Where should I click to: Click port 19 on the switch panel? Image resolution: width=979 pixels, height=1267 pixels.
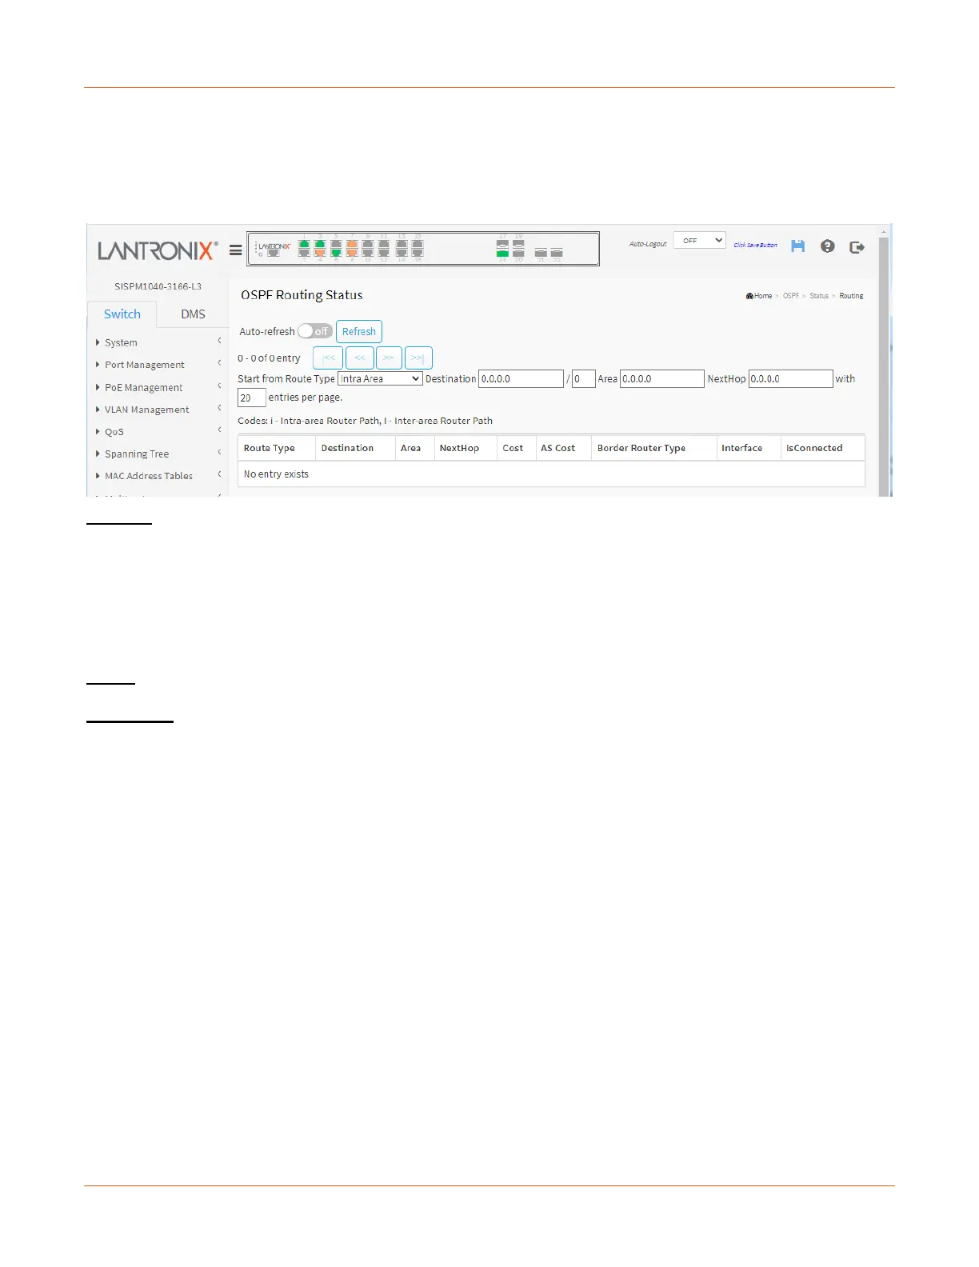point(518,244)
